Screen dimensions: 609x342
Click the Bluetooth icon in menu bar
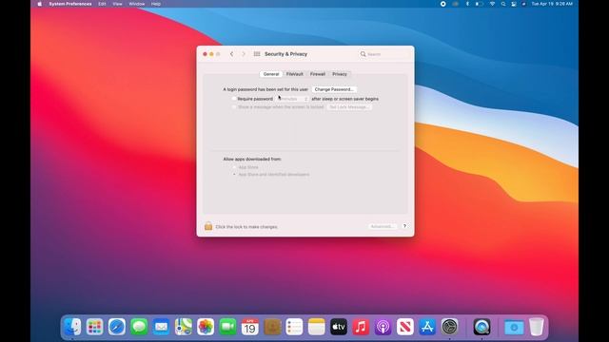[467, 4]
